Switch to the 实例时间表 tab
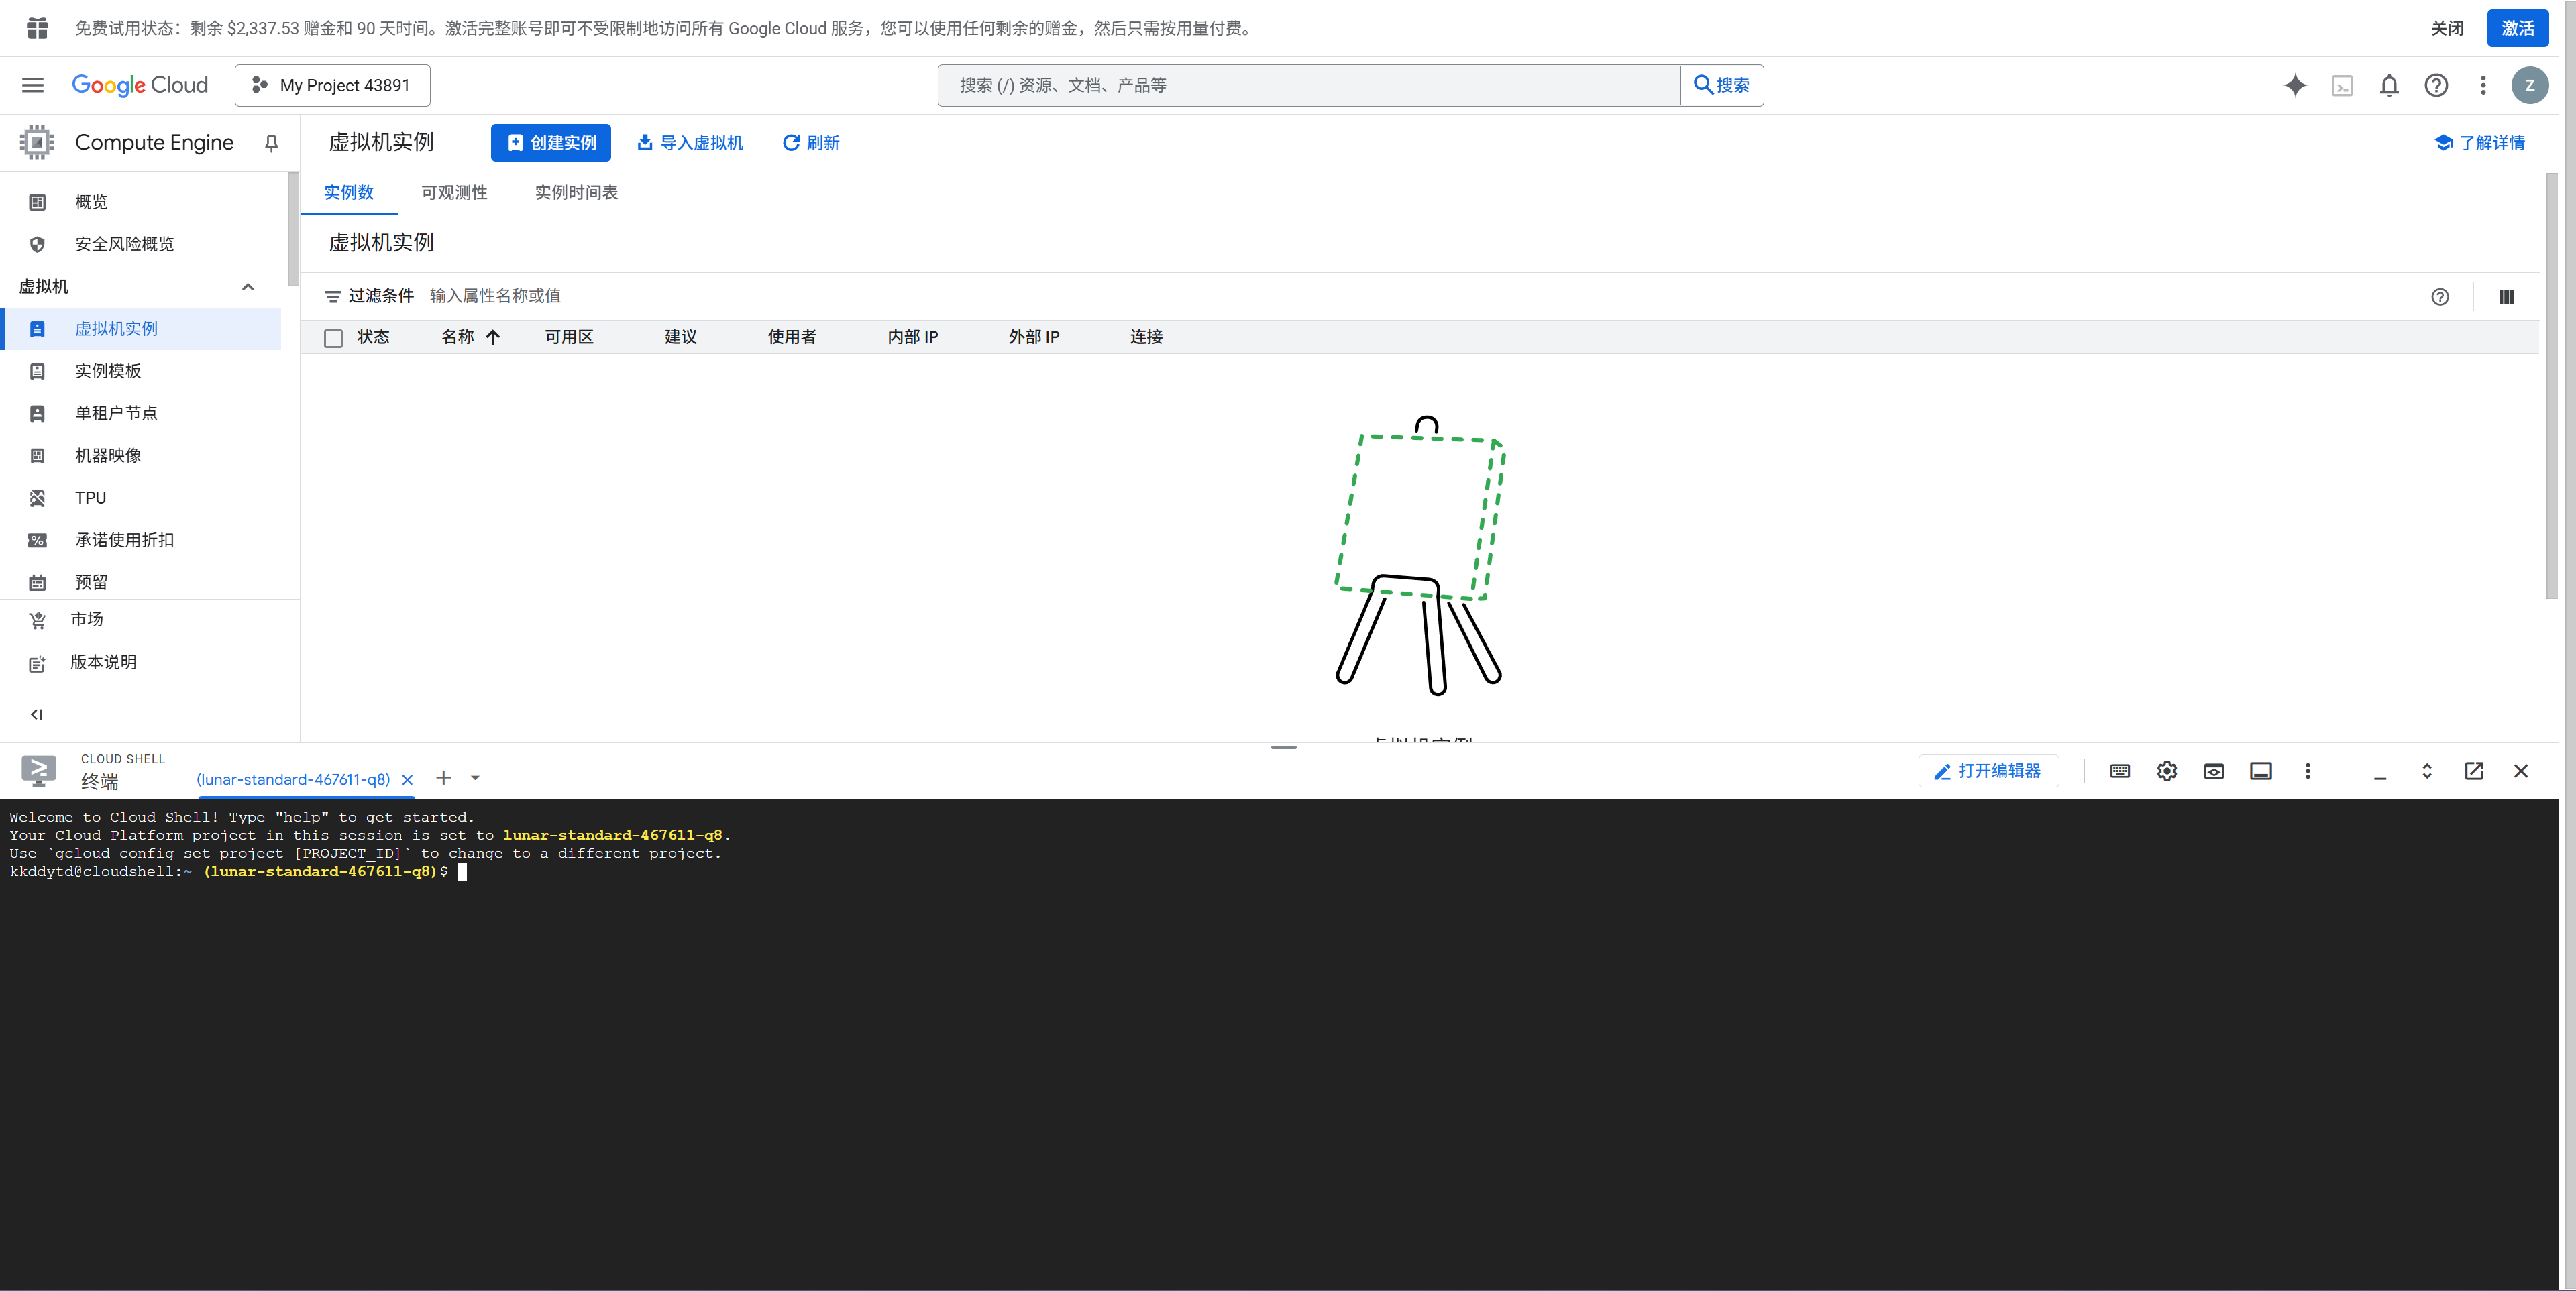The height and width of the screenshot is (1291, 2576). point(576,192)
